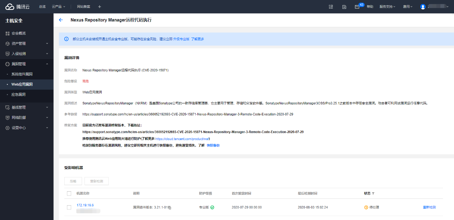The image size is (454, 220).
Task: Open the QR code scan icon in top bar
Action: click(331, 6)
